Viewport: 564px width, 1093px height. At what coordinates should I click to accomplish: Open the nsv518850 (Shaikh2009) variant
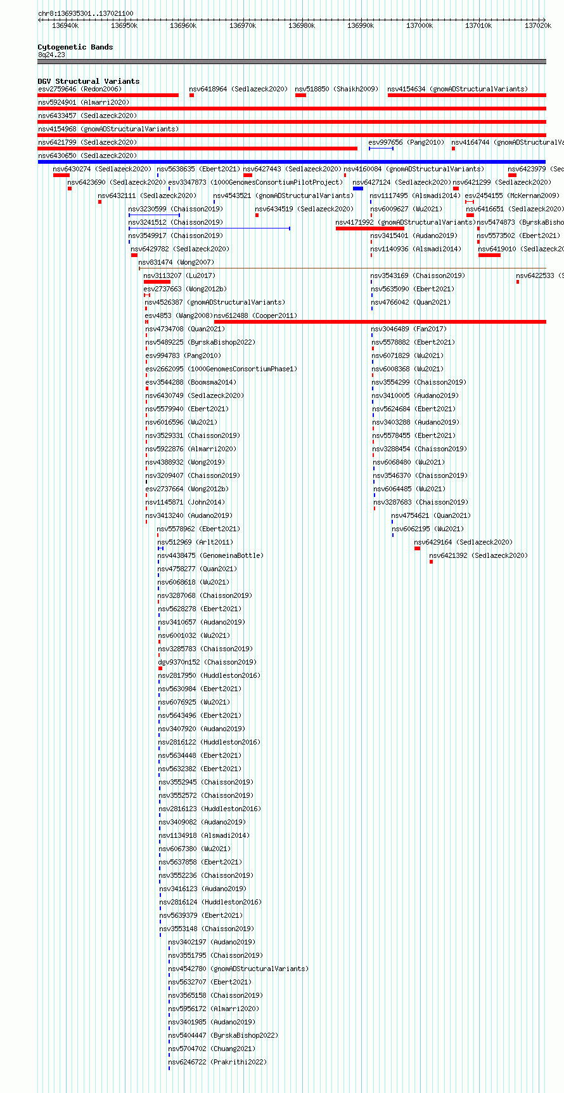click(336, 89)
